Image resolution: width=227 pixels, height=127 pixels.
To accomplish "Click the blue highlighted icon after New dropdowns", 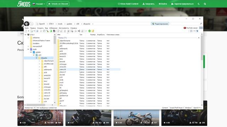I will tap(37, 31).
